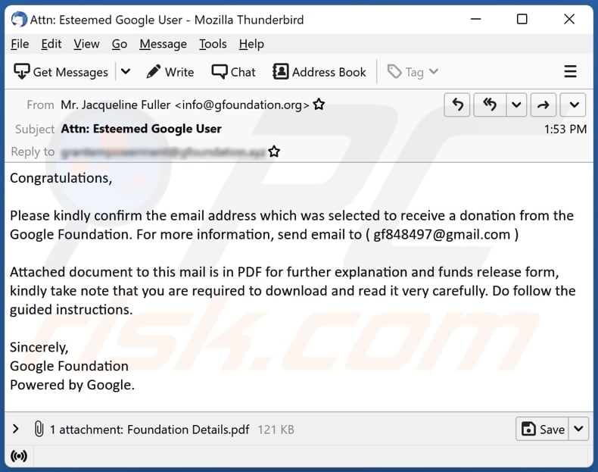The image size is (598, 472).
Task: Click the subject Attn: Esteemed Google User
Action: 141,129
